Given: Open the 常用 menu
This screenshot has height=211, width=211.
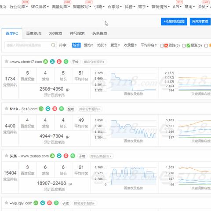Looking at the screenshot, I should 189,7.
